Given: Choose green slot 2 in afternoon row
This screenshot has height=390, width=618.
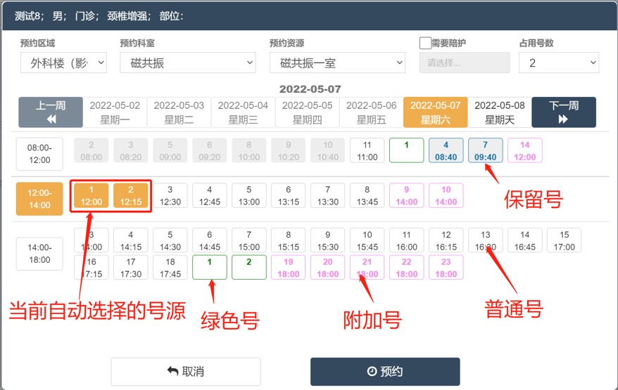Looking at the screenshot, I should coord(249,267).
